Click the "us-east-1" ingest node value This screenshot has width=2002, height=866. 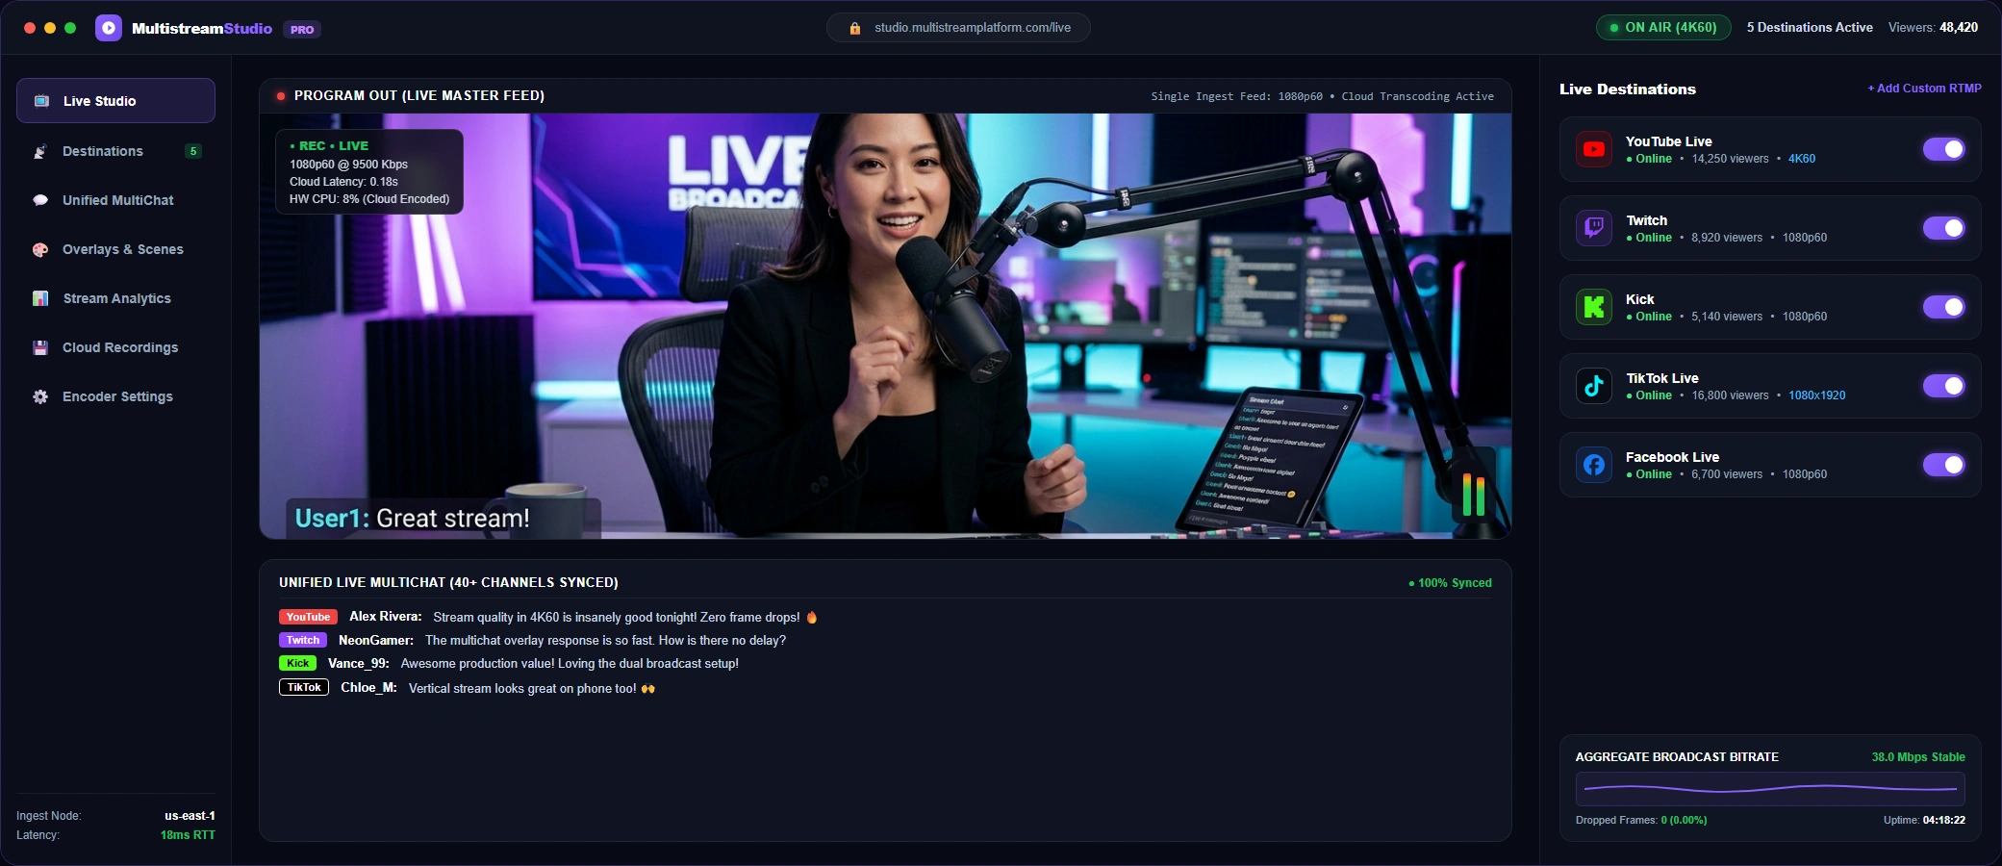(x=190, y=816)
